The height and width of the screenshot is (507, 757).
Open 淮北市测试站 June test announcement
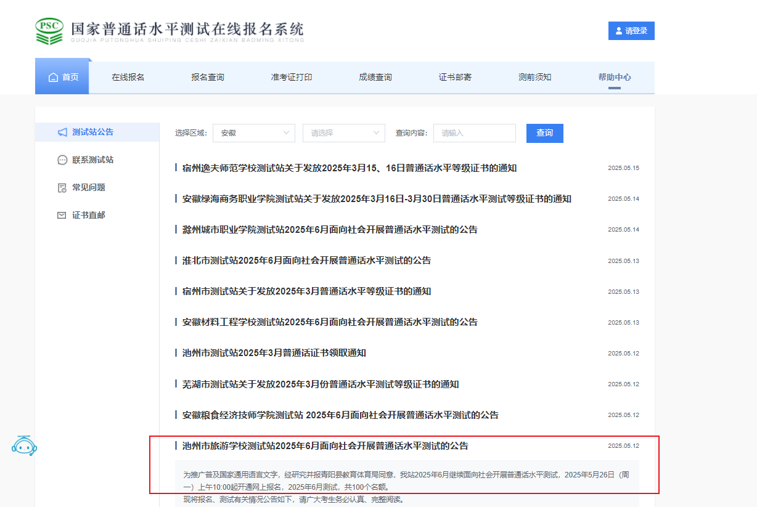click(307, 261)
